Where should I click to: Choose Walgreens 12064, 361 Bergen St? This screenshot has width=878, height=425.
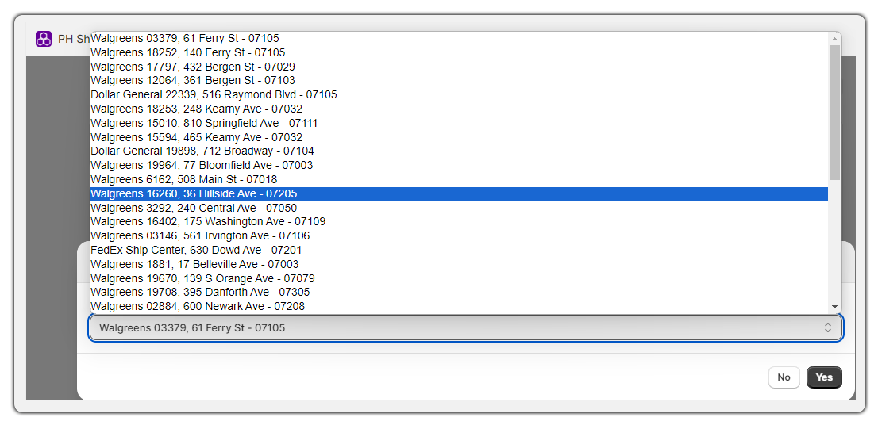tap(459, 81)
